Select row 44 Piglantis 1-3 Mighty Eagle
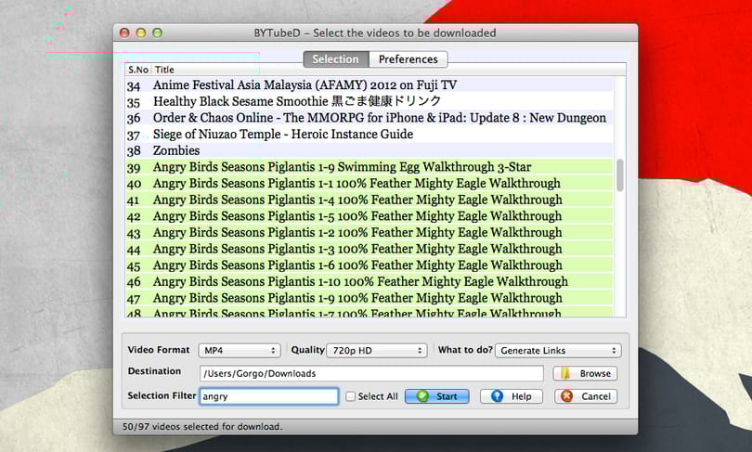Viewport: 752px width, 452px height. [370, 249]
